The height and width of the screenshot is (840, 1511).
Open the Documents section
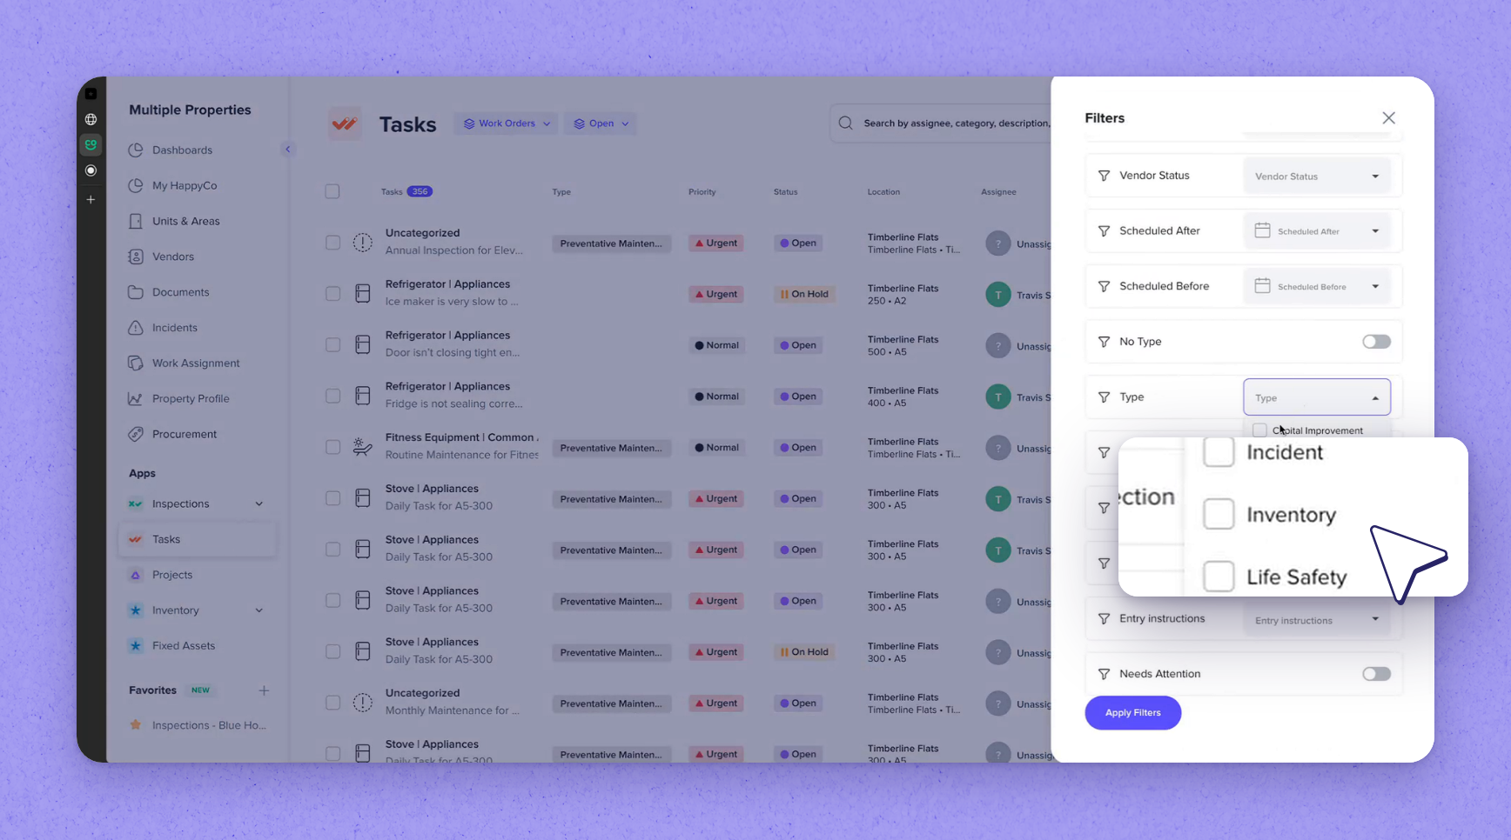click(180, 292)
